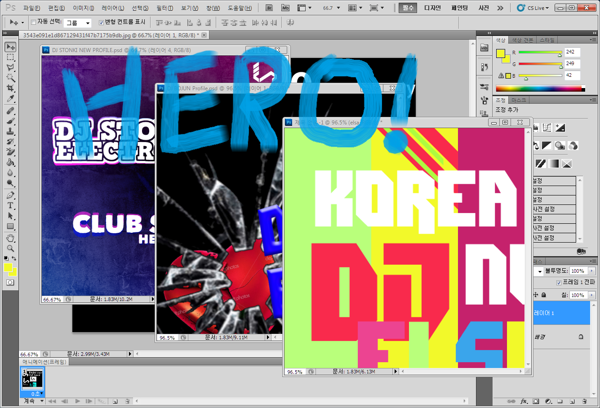The width and height of the screenshot is (600, 408).
Task: Switch to 사진 workspace
Action: 484,8
